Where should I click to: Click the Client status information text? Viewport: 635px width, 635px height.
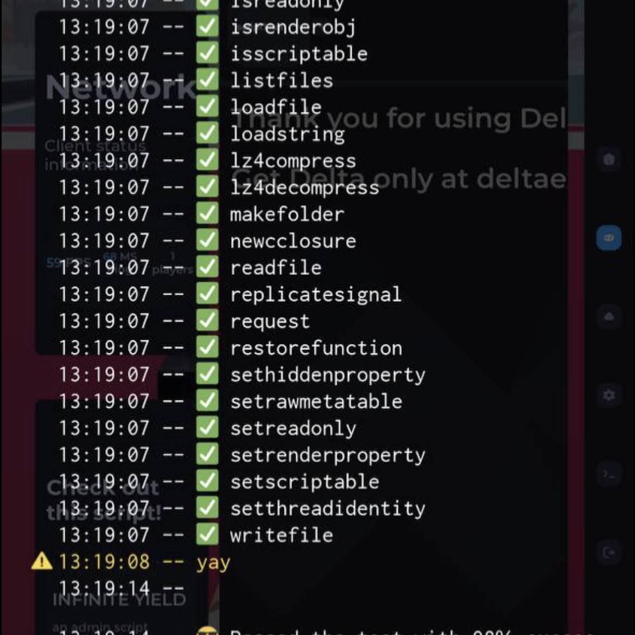tap(95, 155)
